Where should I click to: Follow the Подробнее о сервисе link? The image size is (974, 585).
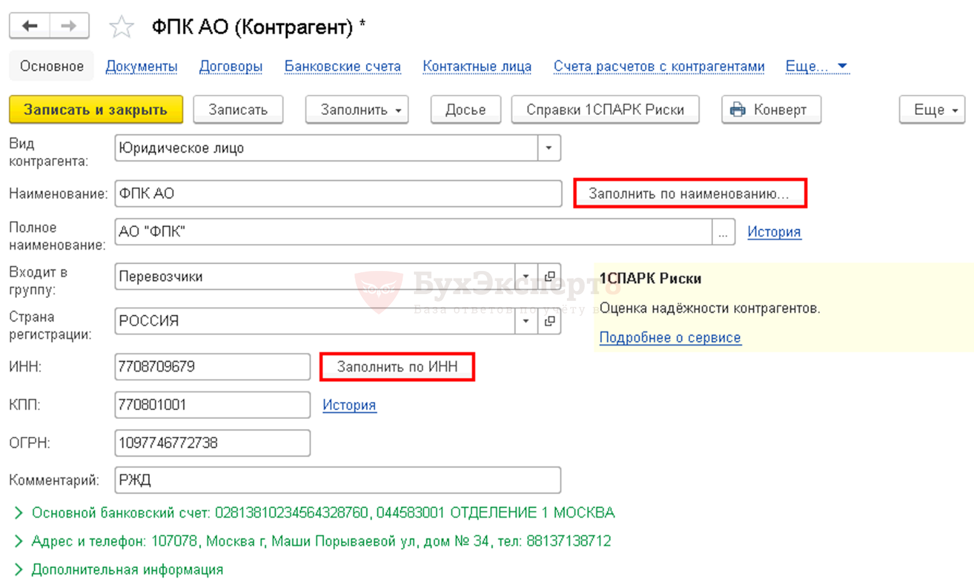click(x=670, y=338)
